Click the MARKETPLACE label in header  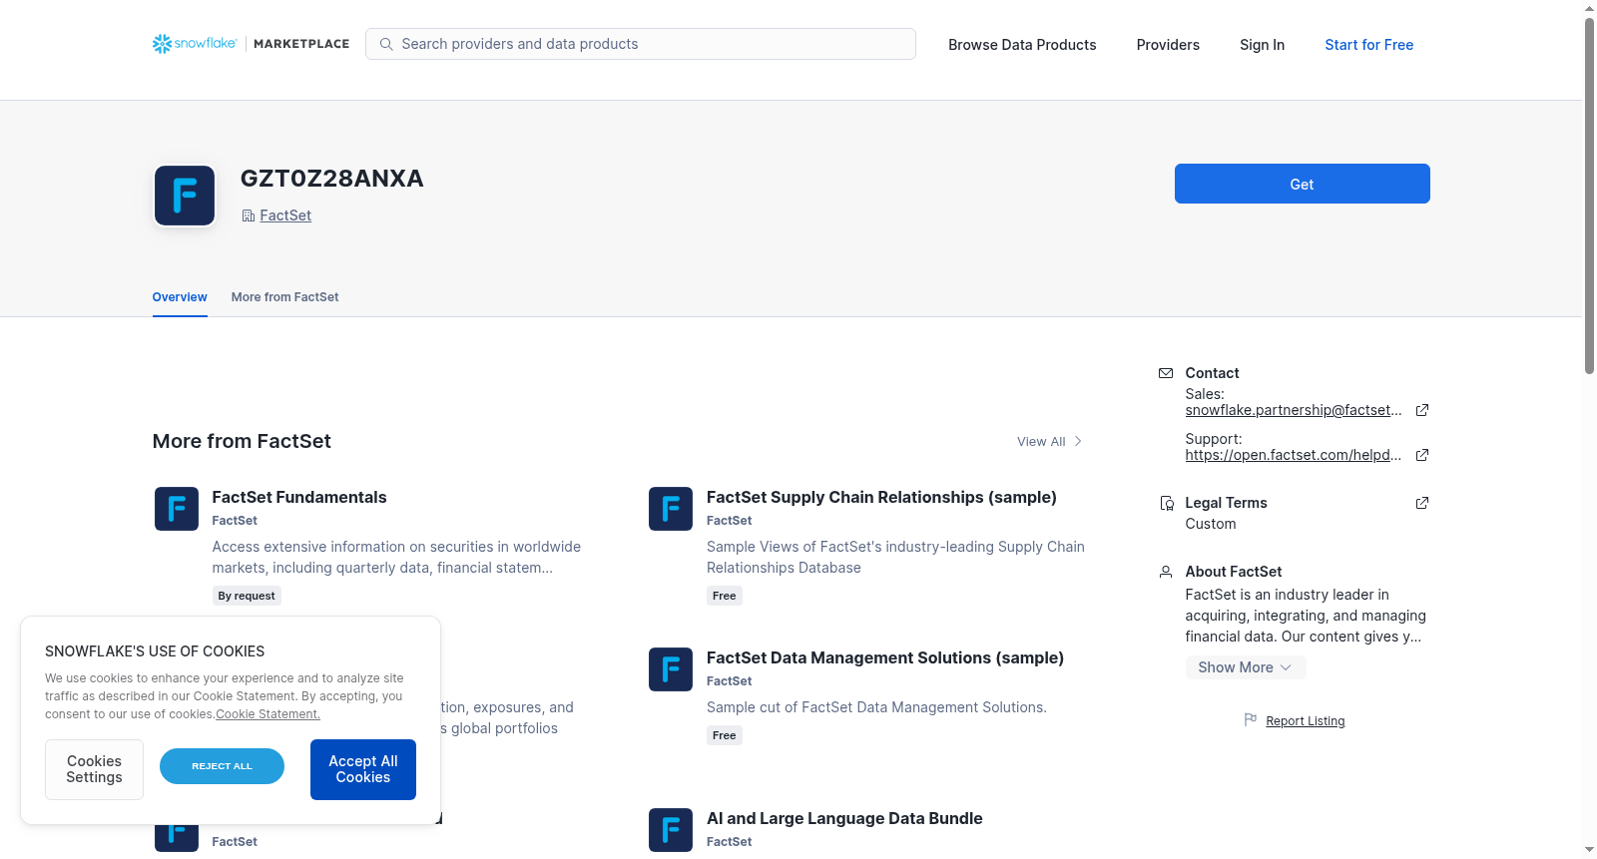pyautogui.click(x=301, y=44)
